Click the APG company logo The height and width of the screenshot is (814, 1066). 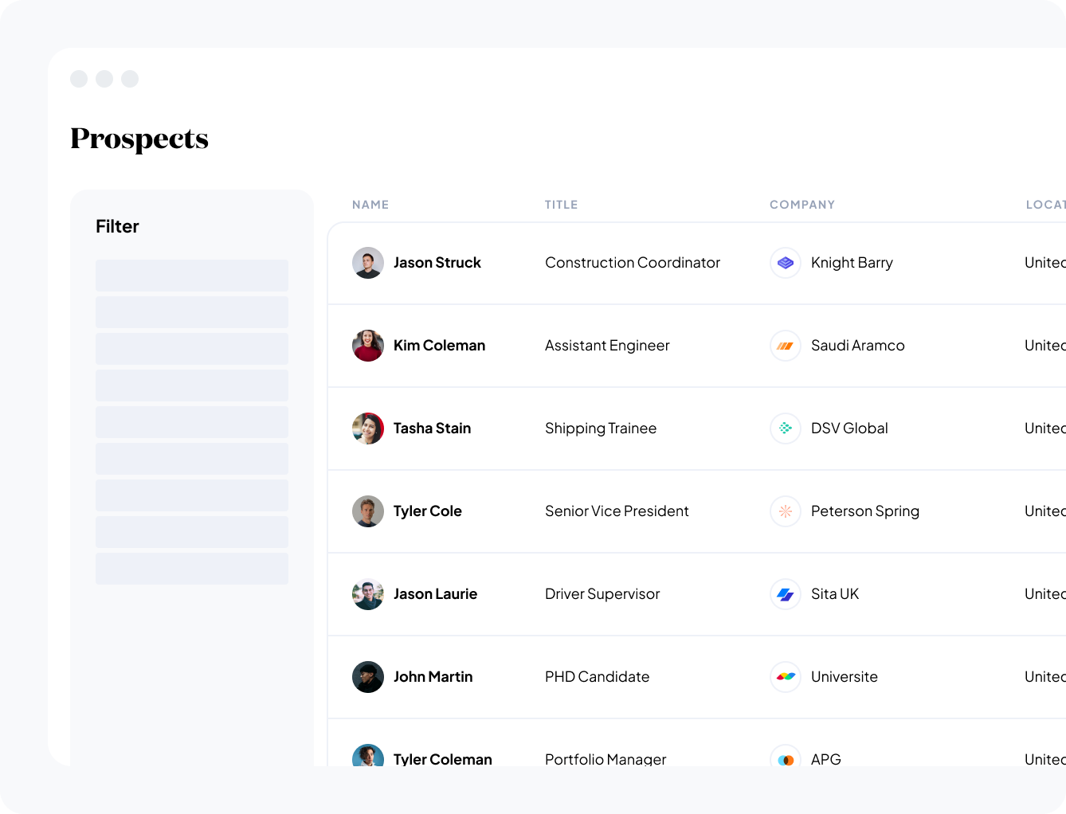786,756
